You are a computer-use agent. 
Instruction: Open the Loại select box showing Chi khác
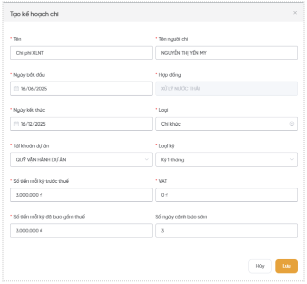(226, 124)
